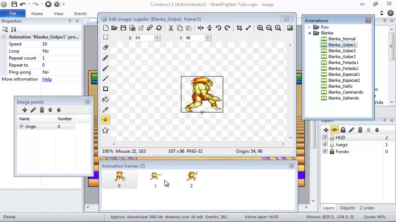
Task: Select the Rectangle draw tool
Action: [105, 89]
